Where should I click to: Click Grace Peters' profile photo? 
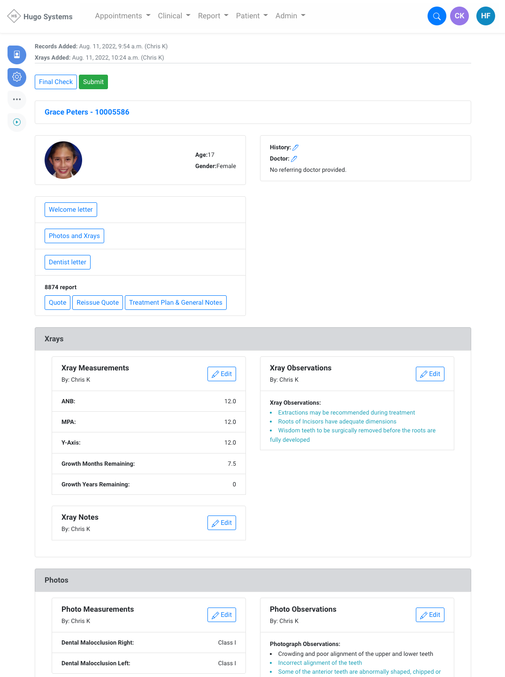63,160
